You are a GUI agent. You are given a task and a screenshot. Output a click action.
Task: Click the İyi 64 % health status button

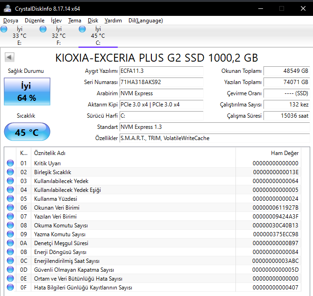[26, 92]
